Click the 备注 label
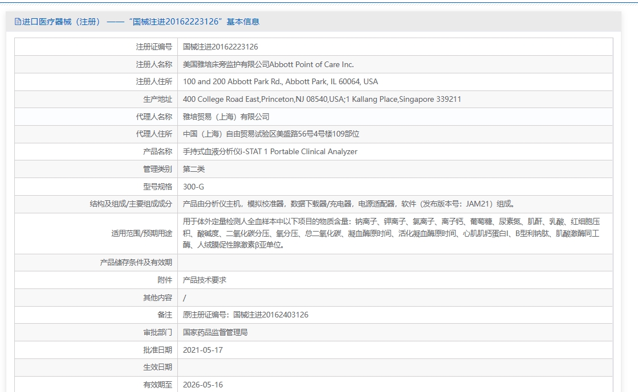 pyautogui.click(x=165, y=315)
